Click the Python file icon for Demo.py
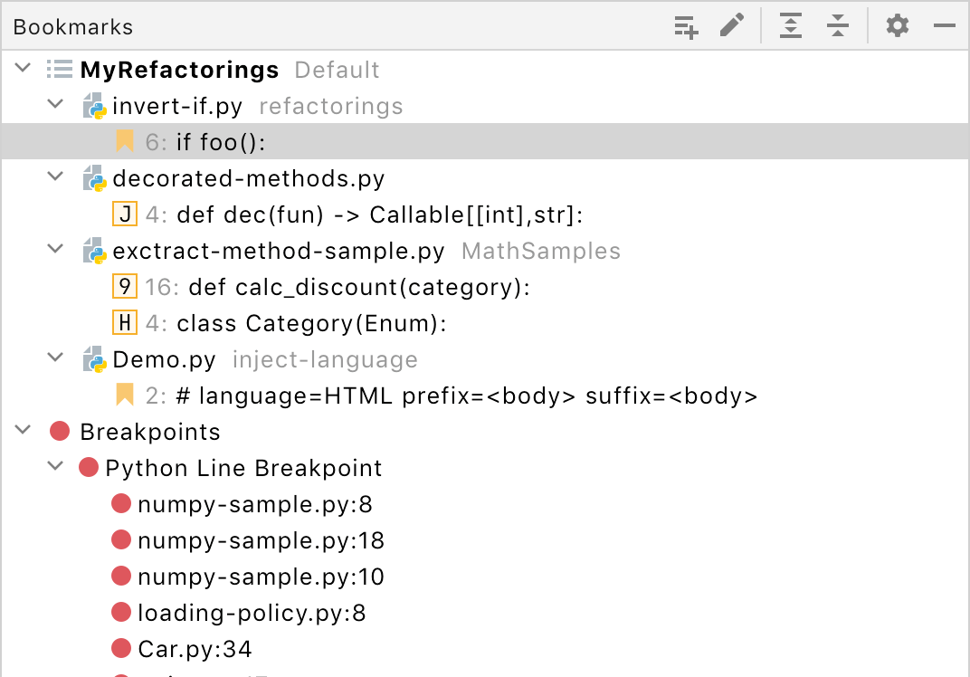Screen dimensions: 970x677 tap(94, 358)
